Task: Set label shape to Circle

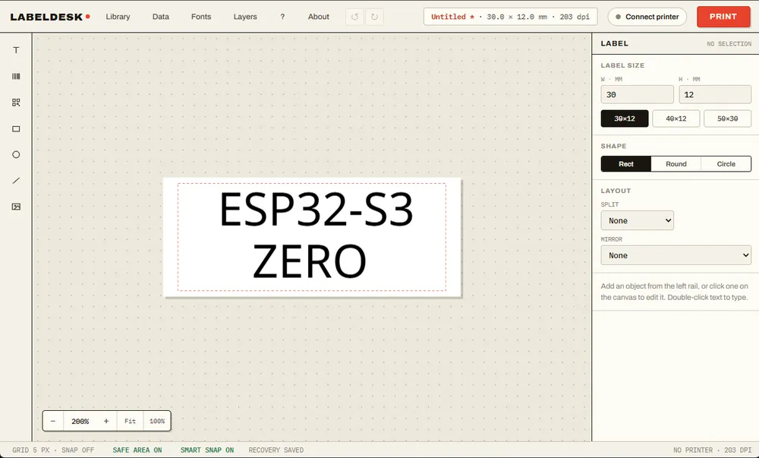Action: (x=726, y=164)
